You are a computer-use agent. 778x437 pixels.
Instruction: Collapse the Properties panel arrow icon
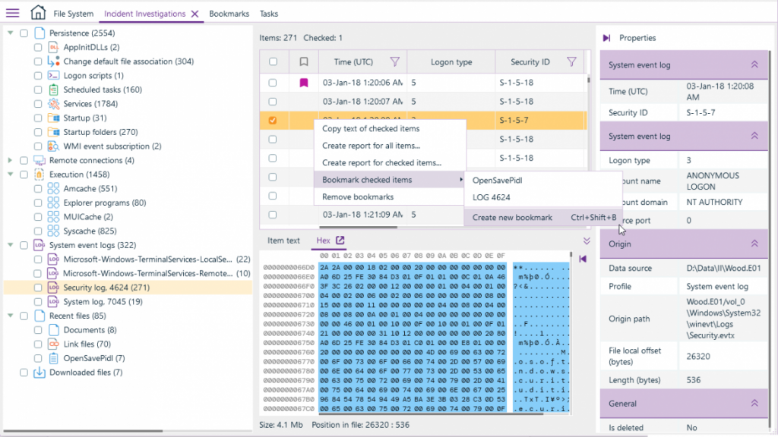[x=606, y=38]
